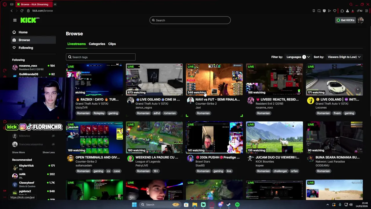Show hidden system tray icons
Viewport: 371px width, 209px height.
tap(328, 205)
